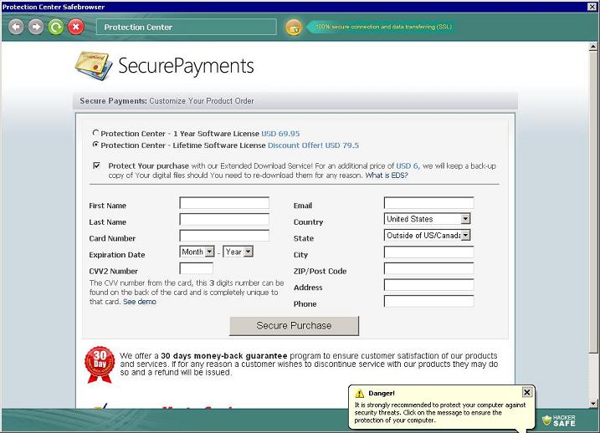Focus the First Name field
600x433 pixels.
224,203
